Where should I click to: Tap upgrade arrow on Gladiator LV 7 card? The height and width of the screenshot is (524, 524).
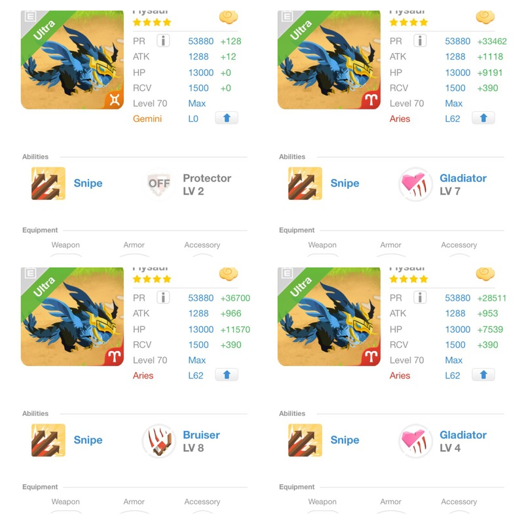point(483,118)
